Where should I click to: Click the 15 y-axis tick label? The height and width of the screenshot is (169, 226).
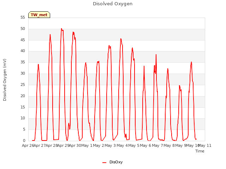(23, 107)
